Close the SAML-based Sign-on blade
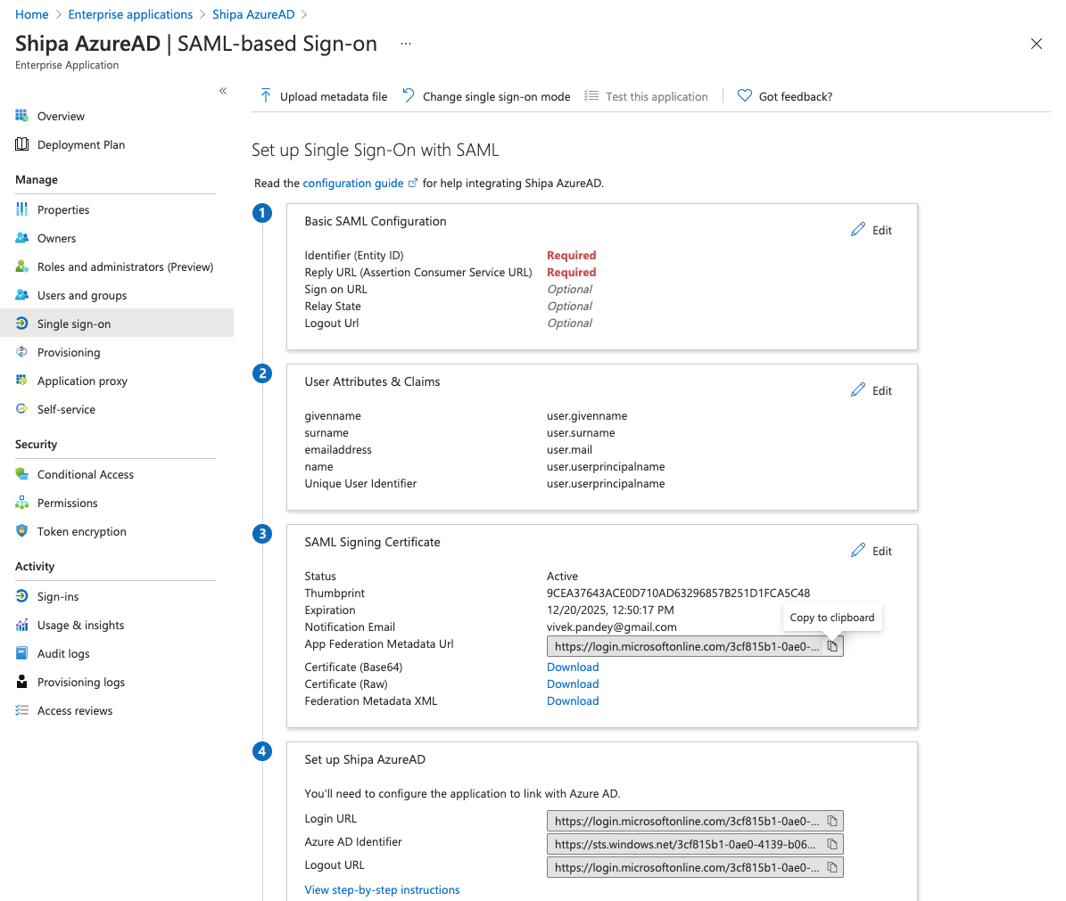Viewport: 1066px width, 901px height. tap(1036, 44)
